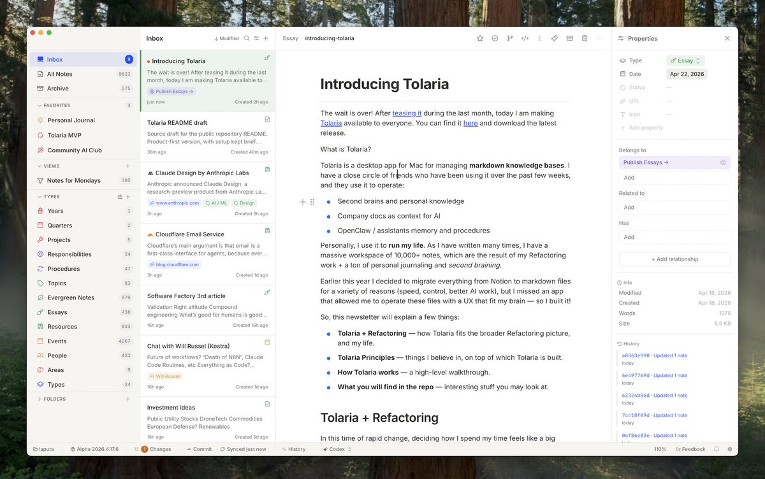The image size is (765, 479).
Task: Open Tolaria README draft note
Action: (x=208, y=136)
